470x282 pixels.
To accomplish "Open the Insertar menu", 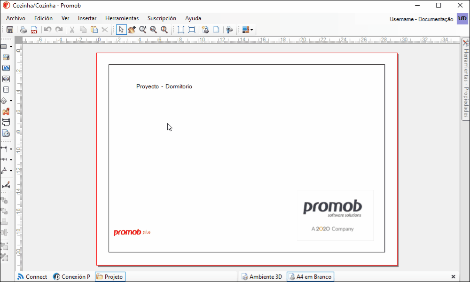I will [87, 18].
